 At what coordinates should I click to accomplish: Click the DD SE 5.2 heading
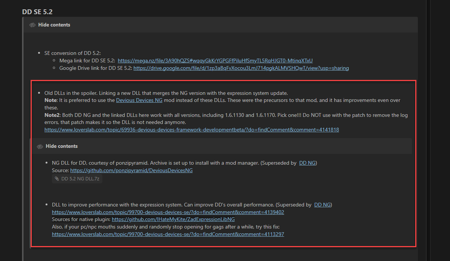click(x=37, y=12)
